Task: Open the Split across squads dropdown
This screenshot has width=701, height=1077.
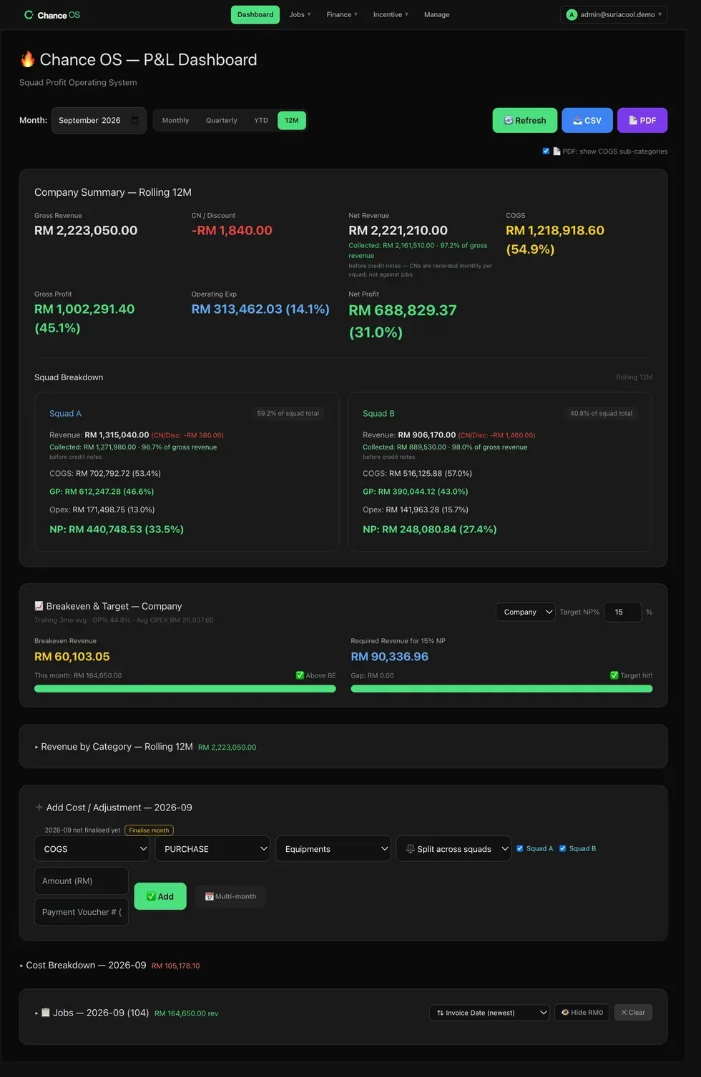Action: [x=454, y=849]
